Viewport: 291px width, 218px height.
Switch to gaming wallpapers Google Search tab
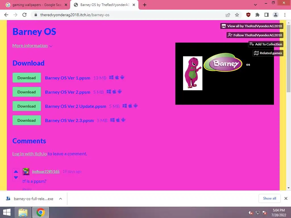[x=37, y=5]
